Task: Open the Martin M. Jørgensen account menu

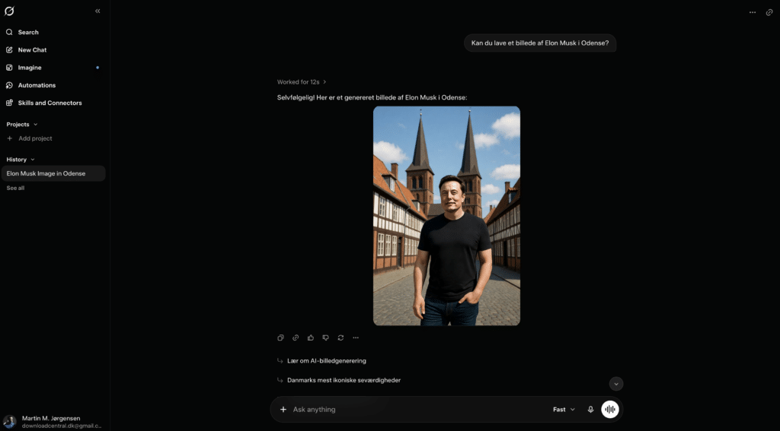Action: click(x=53, y=422)
